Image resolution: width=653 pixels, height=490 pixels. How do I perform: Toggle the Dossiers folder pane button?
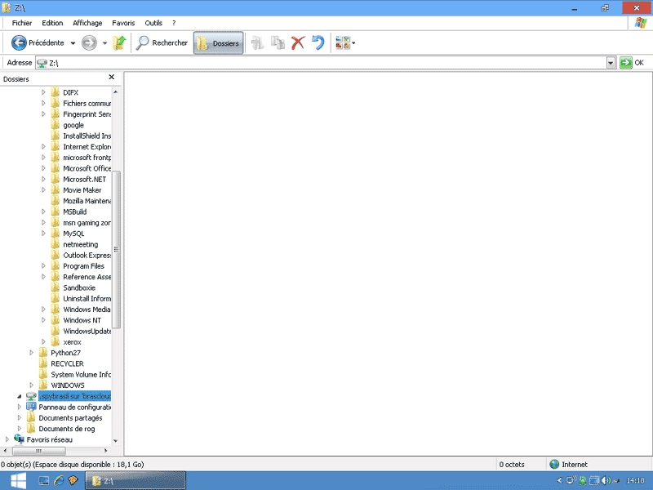[x=218, y=42]
